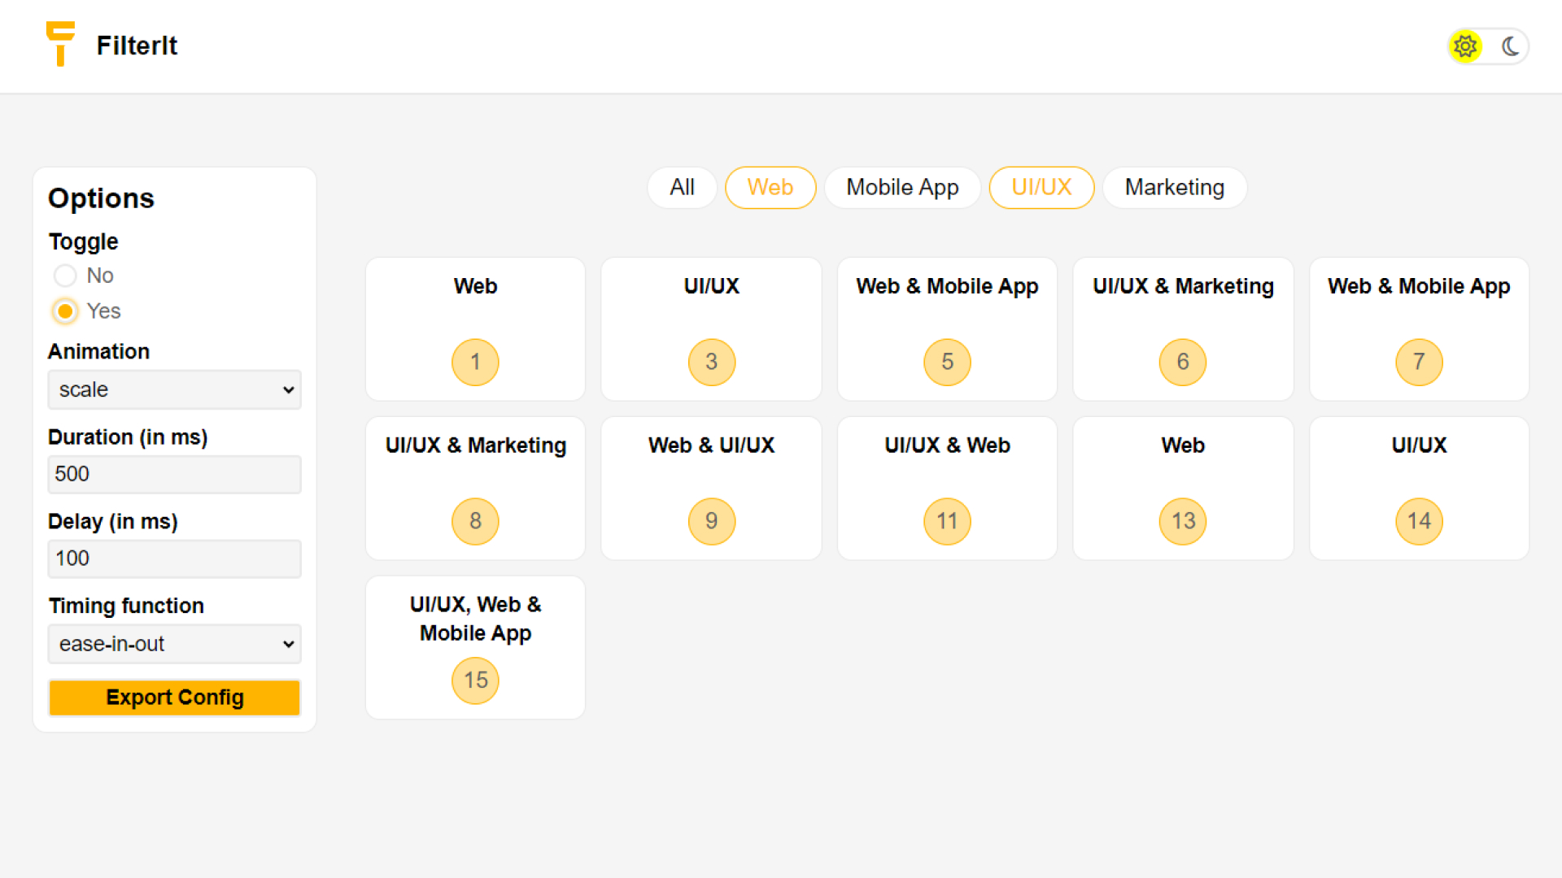Click the Duration input field
This screenshot has height=878, width=1562.
tap(174, 474)
